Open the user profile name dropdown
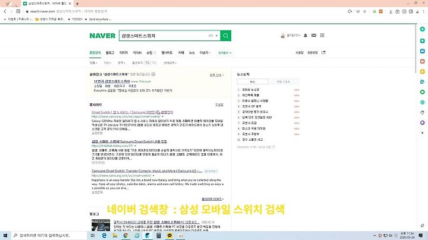Screen dimensions: 428x240 (294, 36)
